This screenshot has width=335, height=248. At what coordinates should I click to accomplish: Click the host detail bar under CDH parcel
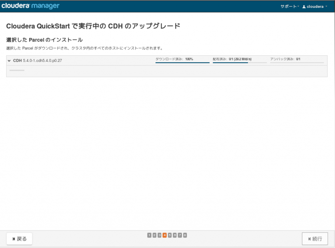[17, 70]
